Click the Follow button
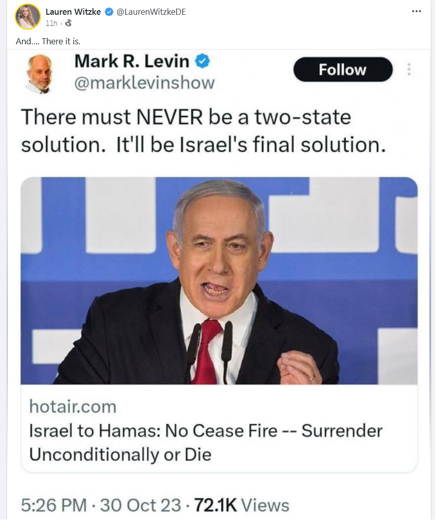 point(343,70)
